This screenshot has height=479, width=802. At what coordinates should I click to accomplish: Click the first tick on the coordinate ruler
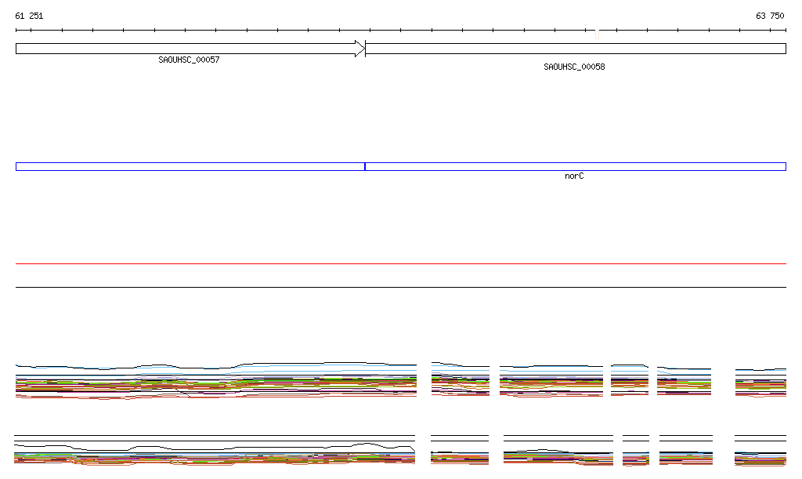tap(16, 31)
